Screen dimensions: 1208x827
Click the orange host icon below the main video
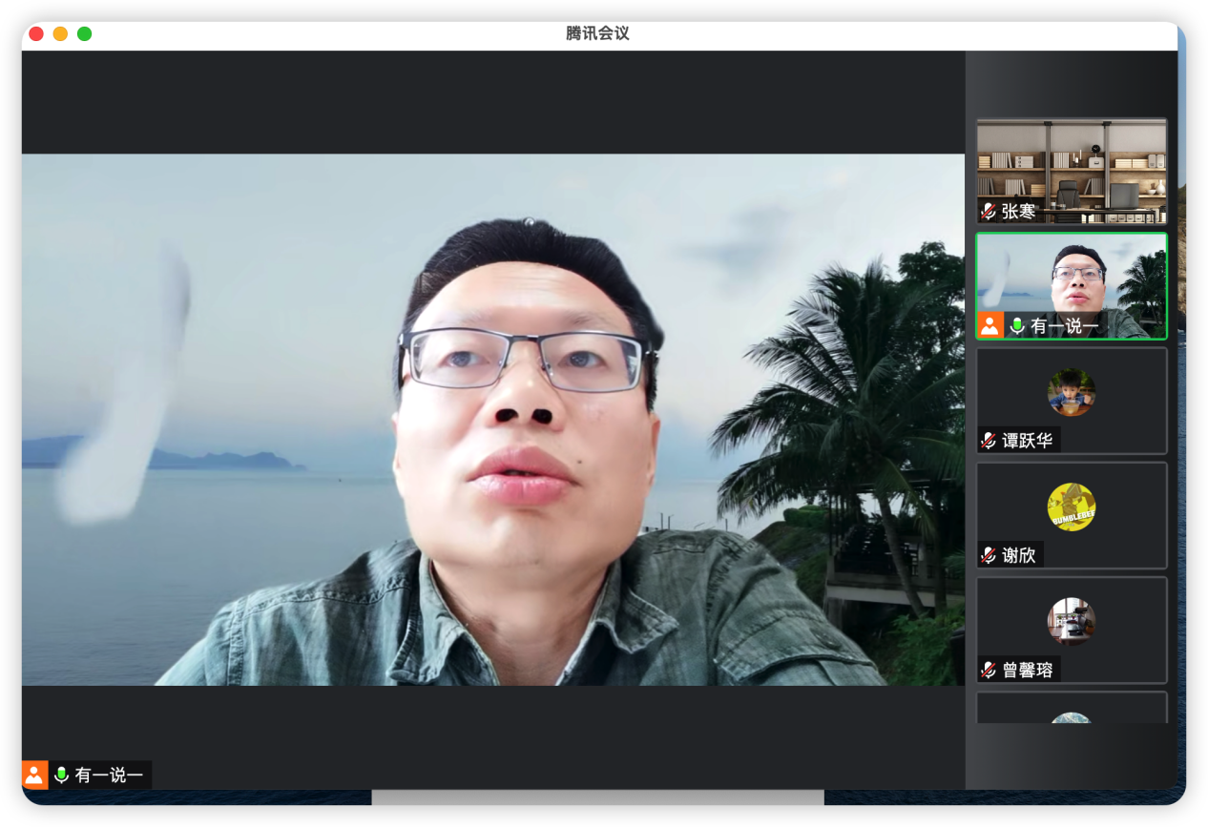tap(34, 775)
